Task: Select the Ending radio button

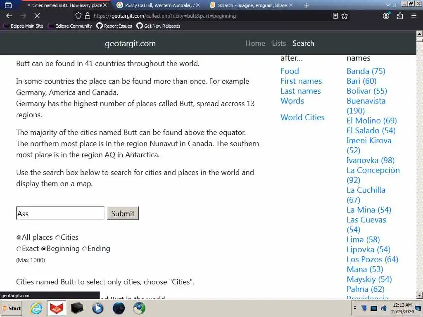Action: 84,249
